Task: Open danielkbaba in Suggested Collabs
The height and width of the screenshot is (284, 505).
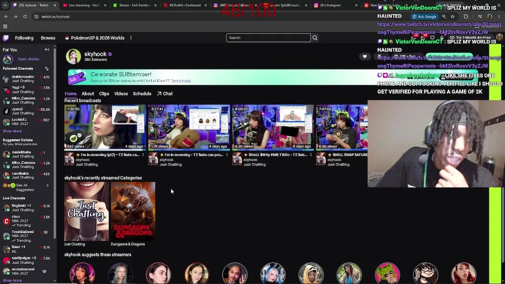Action: (x=26, y=154)
